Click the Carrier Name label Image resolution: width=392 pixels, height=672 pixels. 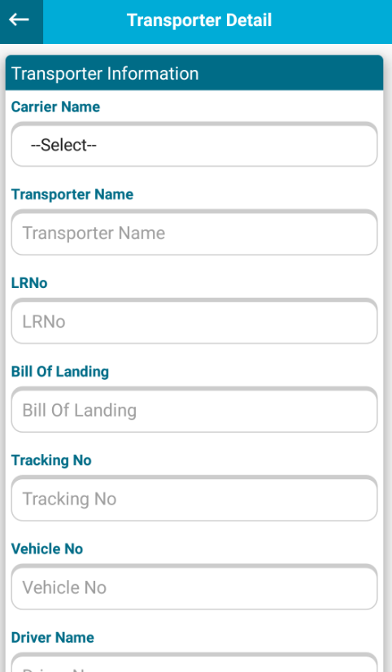pos(55,107)
